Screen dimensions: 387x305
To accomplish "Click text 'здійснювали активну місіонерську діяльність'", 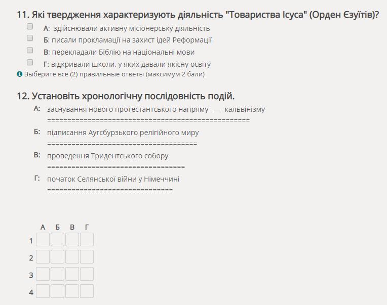I will point(132,28).
